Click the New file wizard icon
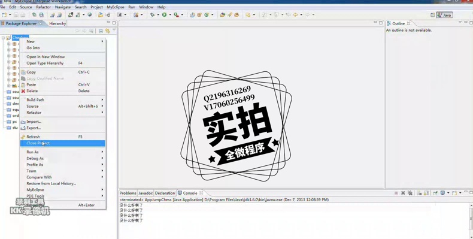 click(4, 15)
